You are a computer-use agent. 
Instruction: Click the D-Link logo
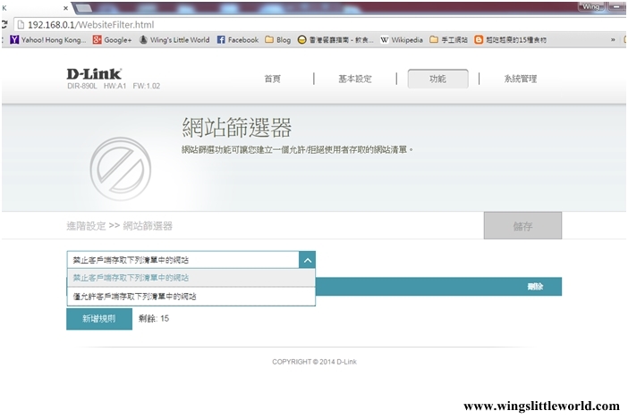pos(94,73)
